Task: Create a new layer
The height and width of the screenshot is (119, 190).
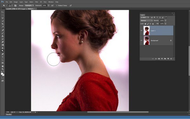Action: pyautogui.click(x=168, y=59)
